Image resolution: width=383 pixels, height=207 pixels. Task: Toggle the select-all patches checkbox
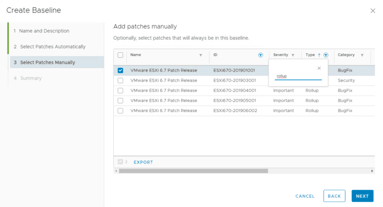click(x=120, y=55)
